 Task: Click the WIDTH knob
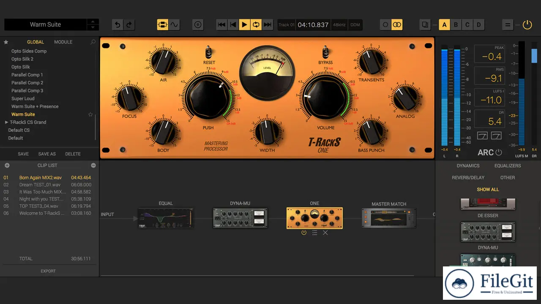[267, 132]
